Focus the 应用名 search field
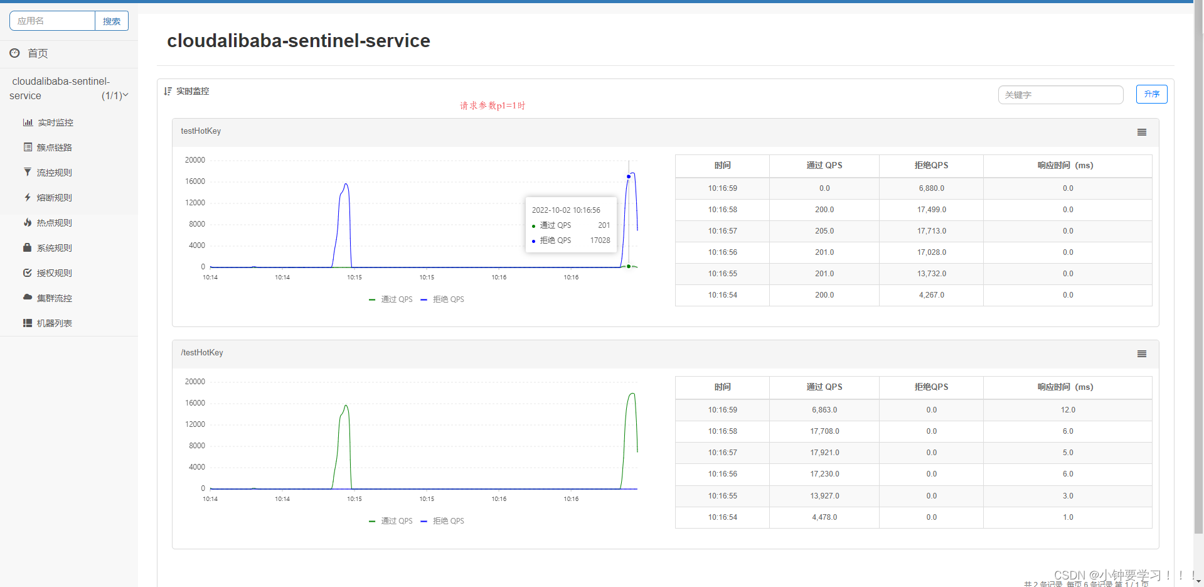The height and width of the screenshot is (587, 1204). coord(52,21)
